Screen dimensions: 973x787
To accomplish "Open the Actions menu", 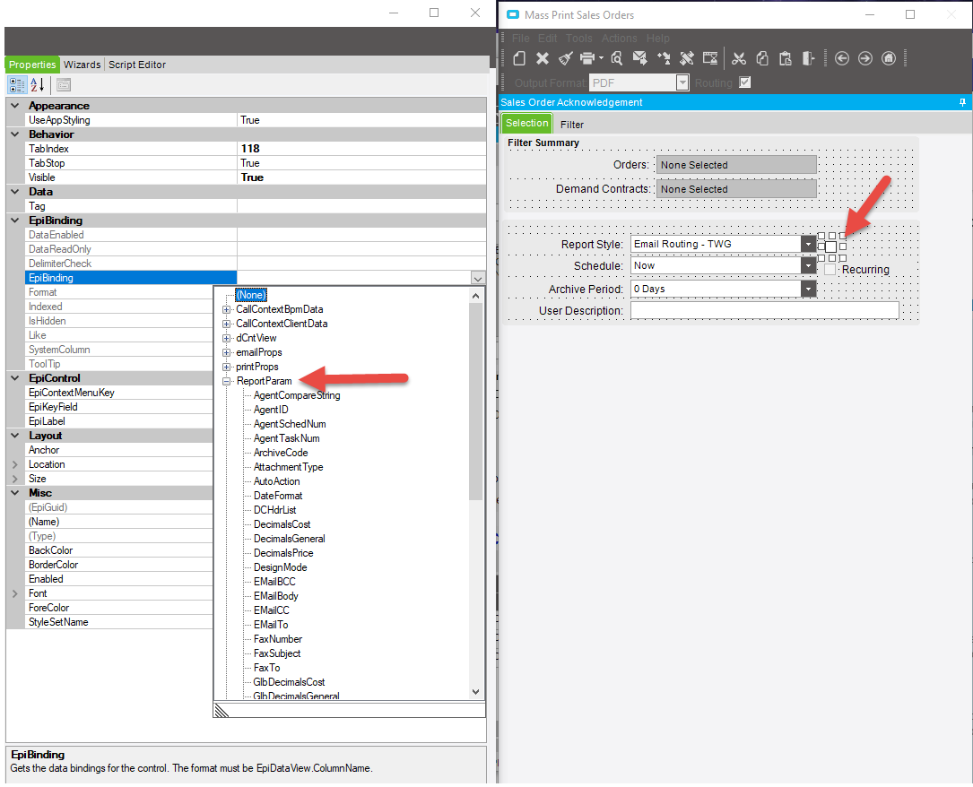I will click(620, 39).
